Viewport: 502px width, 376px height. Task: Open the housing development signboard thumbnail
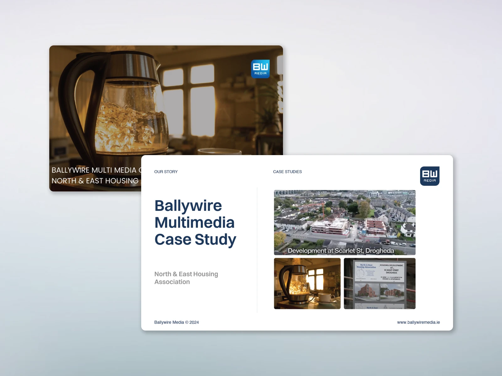[x=380, y=284]
